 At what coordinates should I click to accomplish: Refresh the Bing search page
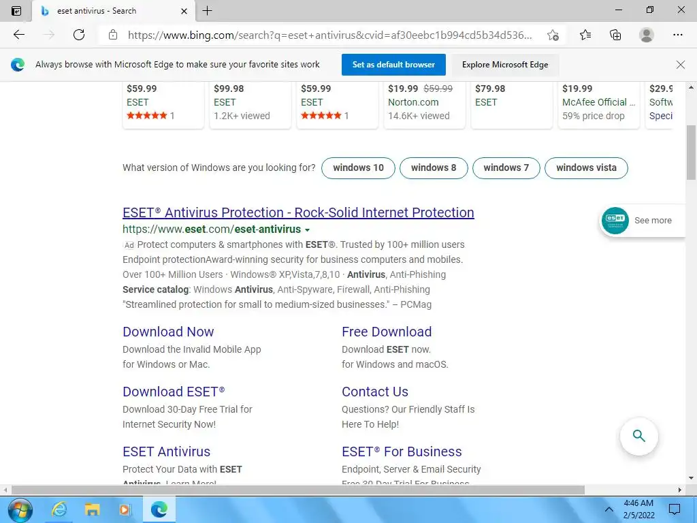pos(79,35)
